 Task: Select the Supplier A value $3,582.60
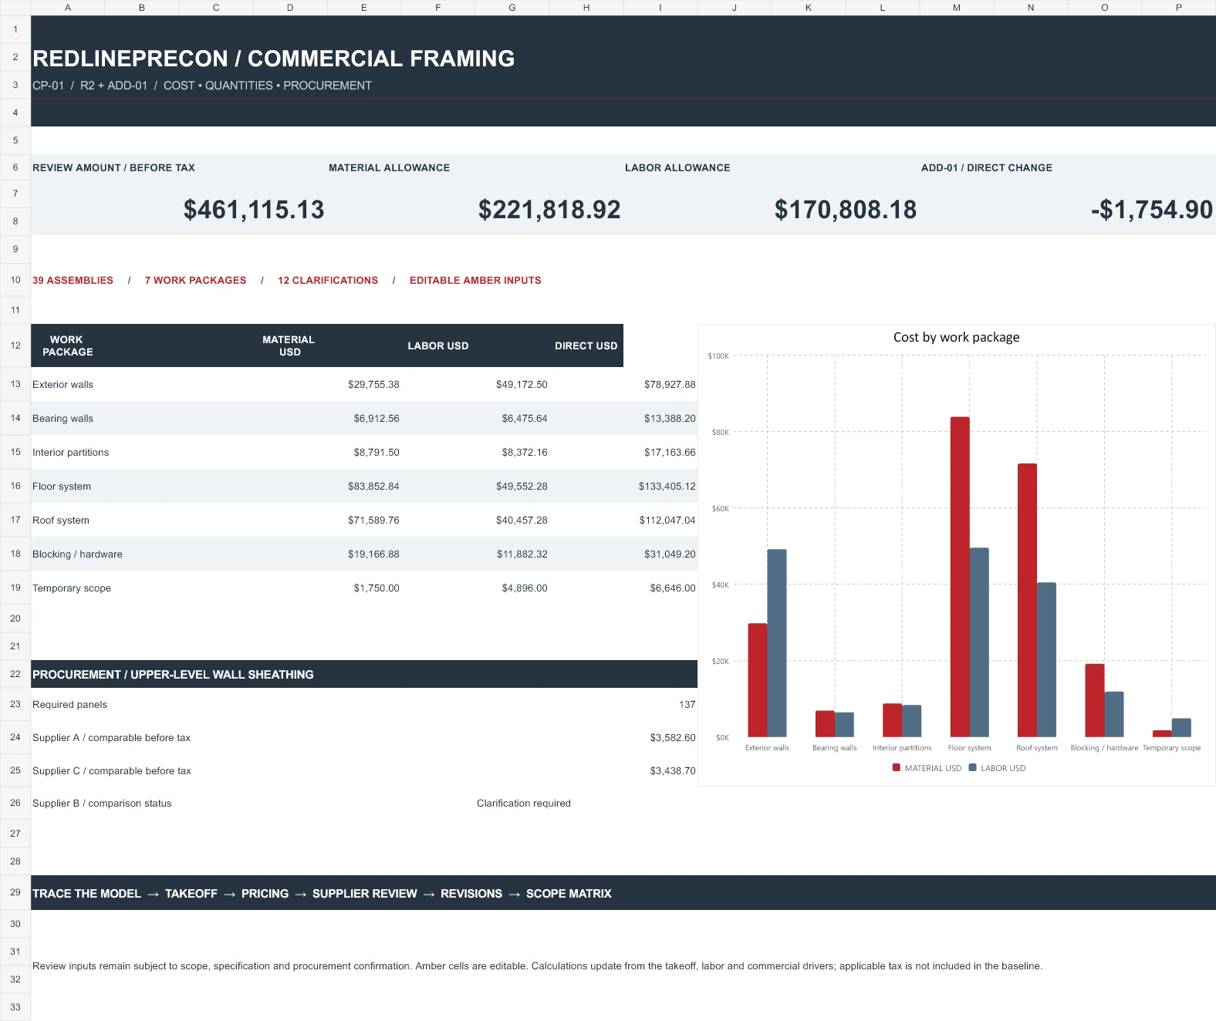click(x=673, y=738)
